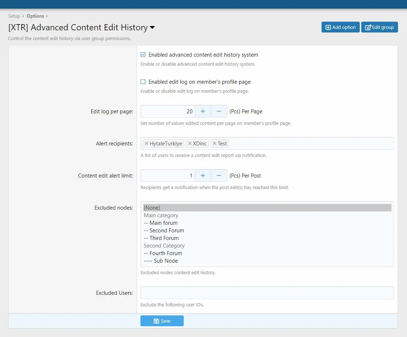This screenshot has width=407, height=337.
Task: Uncheck Enabled advanced content edit history system
Action: point(143,54)
